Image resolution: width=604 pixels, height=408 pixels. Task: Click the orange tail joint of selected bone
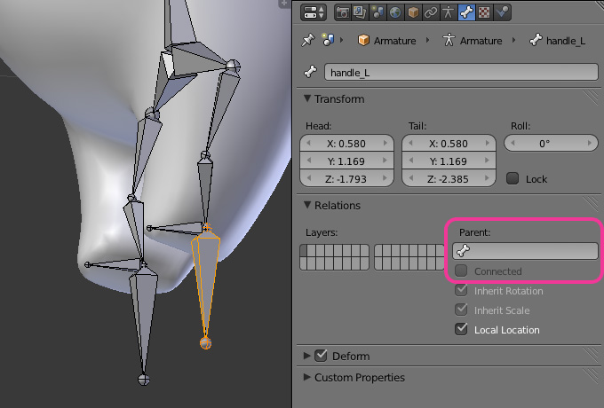click(x=206, y=342)
